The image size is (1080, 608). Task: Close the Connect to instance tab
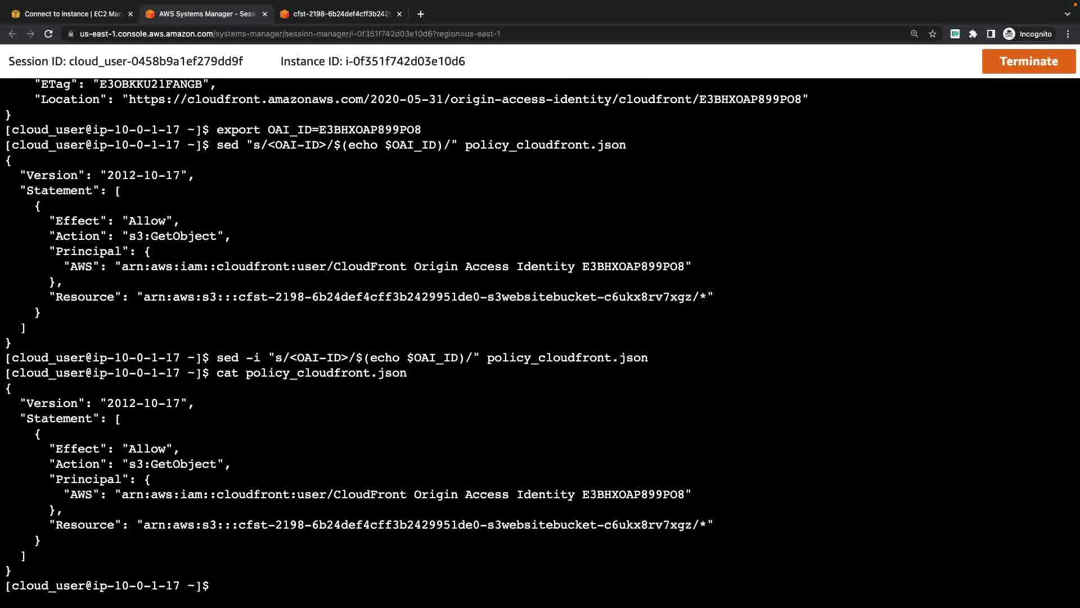point(130,14)
